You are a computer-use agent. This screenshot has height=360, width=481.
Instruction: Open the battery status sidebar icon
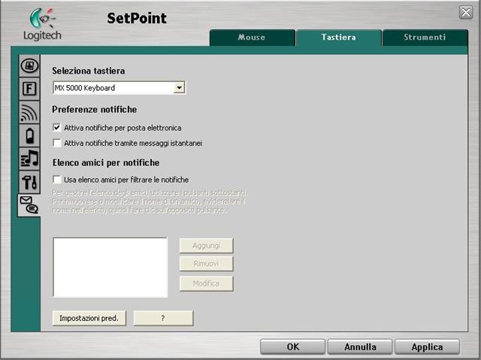pos(29,135)
